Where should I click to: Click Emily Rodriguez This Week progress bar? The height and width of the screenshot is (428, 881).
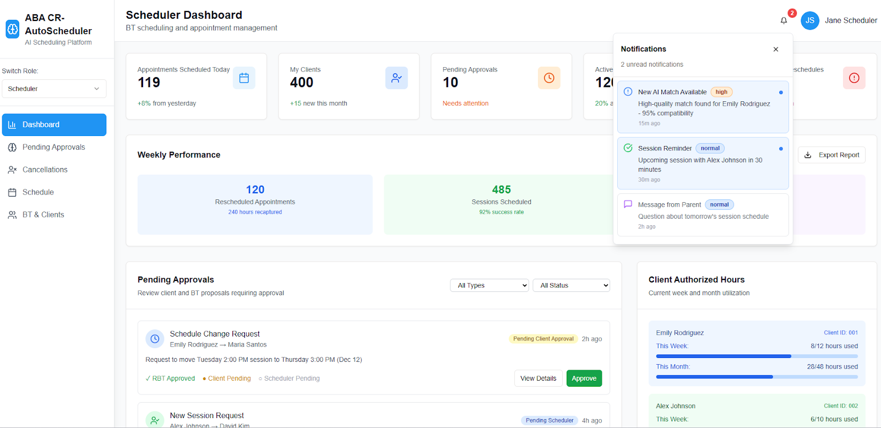[x=757, y=356]
